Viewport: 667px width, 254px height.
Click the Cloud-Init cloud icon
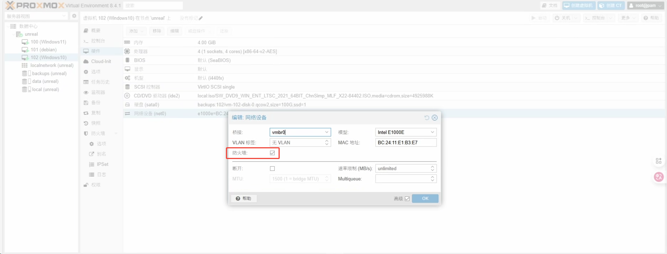pyautogui.click(x=86, y=61)
